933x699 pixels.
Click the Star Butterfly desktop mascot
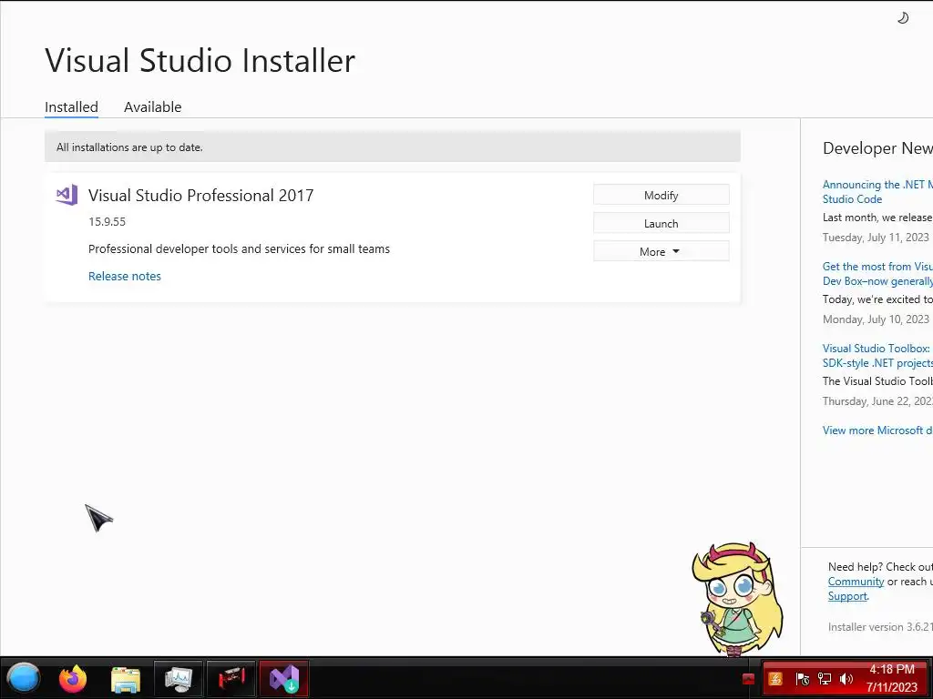coord(737,599)
